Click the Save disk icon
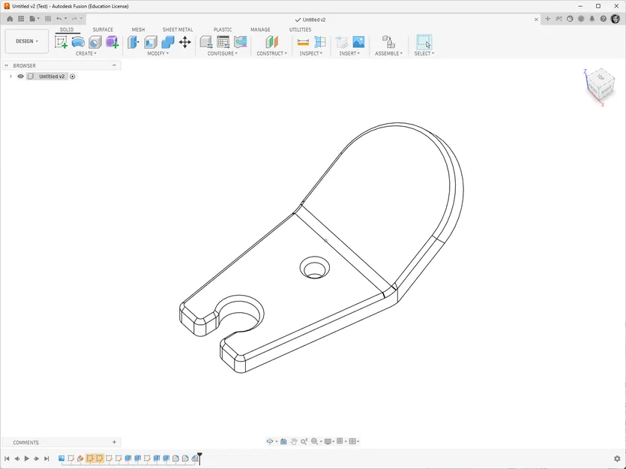 click(48, 19)
